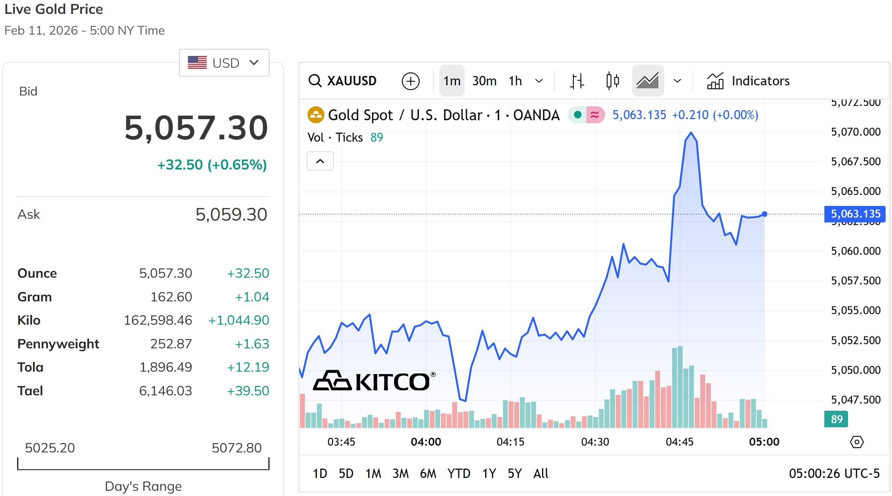Click the 05:00:26 UTC-5 timezone clock
This screenshot has width=892, height=496.
pyautogui.click(x=834, y=473)
